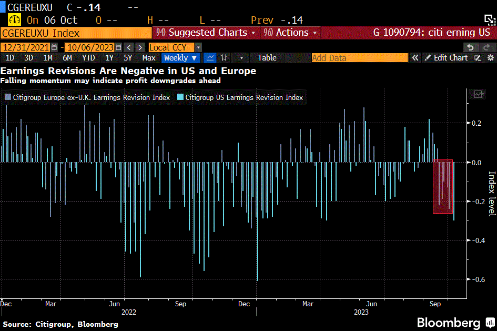Toggle Citigroup US Earnings Revision legend swatch

point(180,97)
